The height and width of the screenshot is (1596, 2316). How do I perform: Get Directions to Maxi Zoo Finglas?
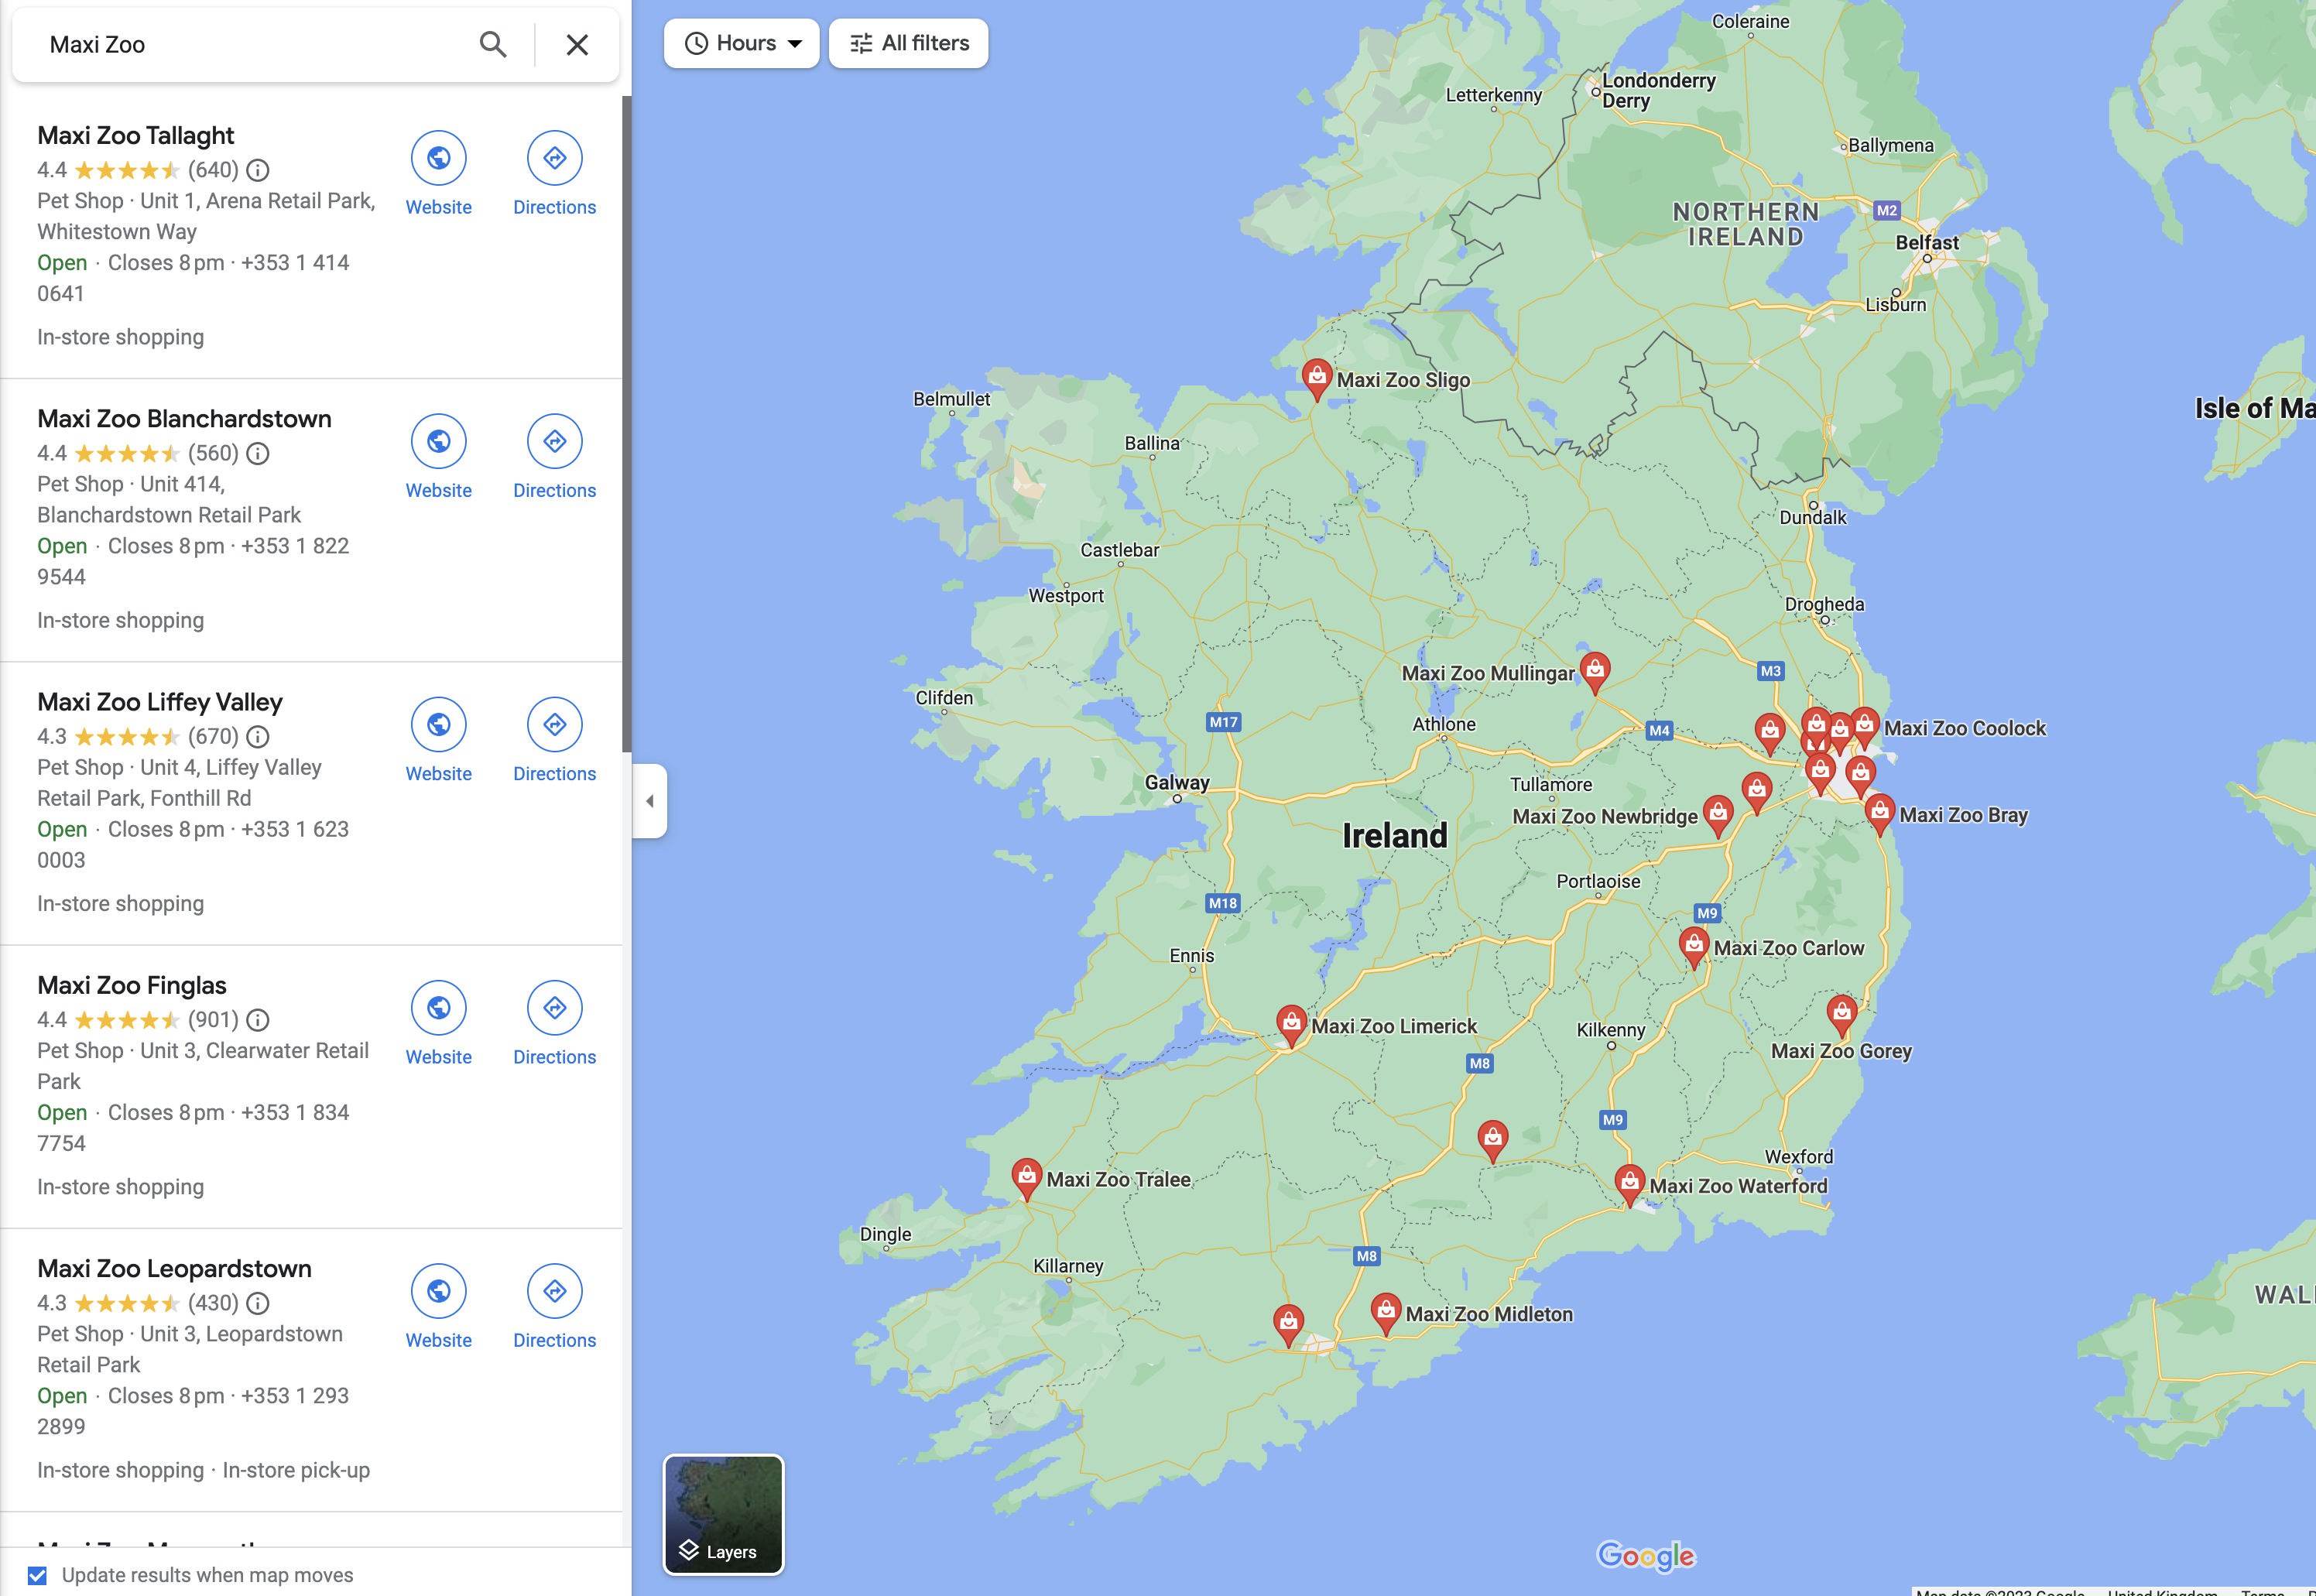coord(554,1007)
